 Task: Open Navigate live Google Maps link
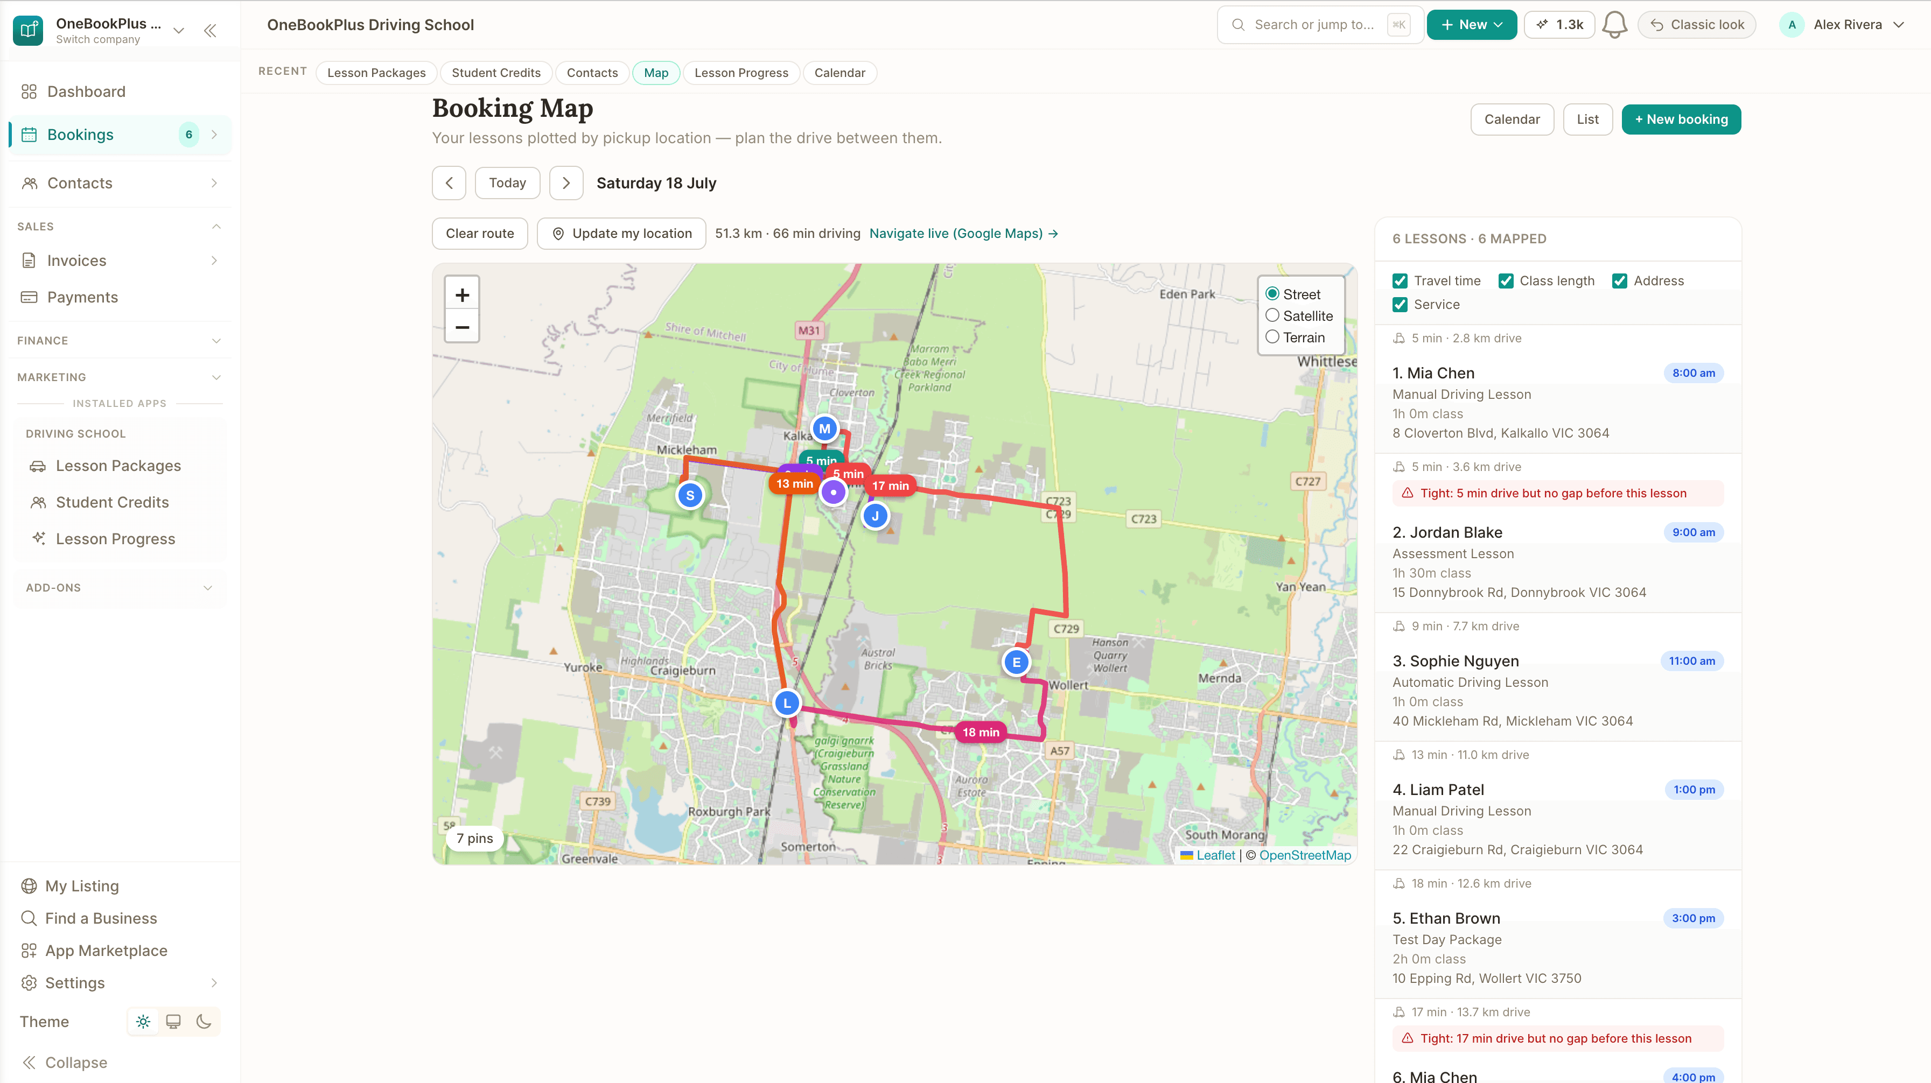click(x=964, y=234)
